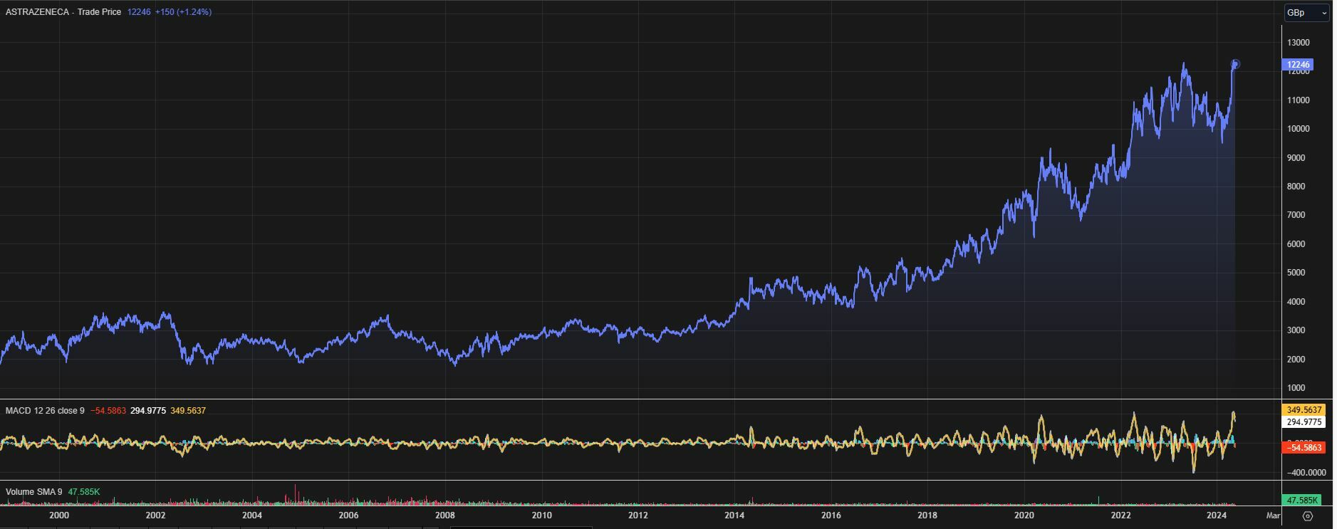Screen dimensions: 1337x529
Task: Click the green 47.585K volume axis tag
Action: [x=1301, y=501]
